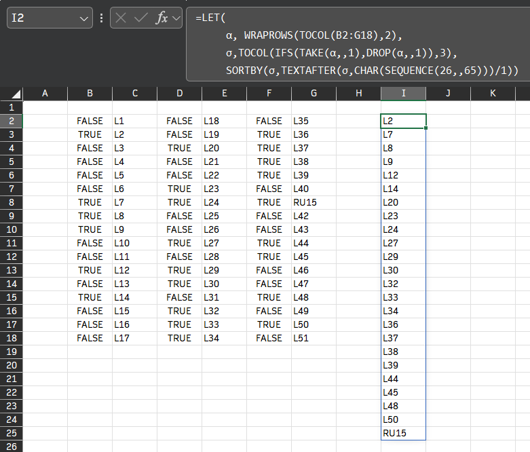Image resolution: width=530 pixels, height=452 pixels.
Task: Click cell B3 containing TRUE
Action: [90, 134]
